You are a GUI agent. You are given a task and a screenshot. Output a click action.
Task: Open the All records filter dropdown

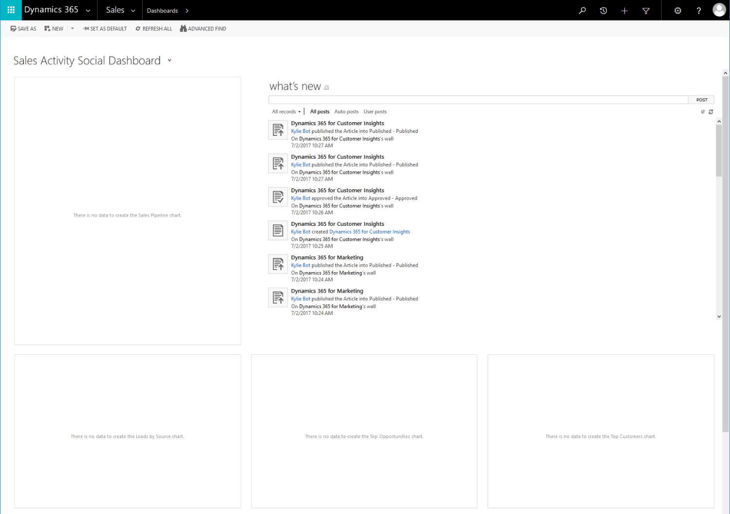(286, 111)
